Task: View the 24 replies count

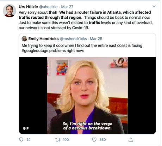Action: (x=29, y=140)
